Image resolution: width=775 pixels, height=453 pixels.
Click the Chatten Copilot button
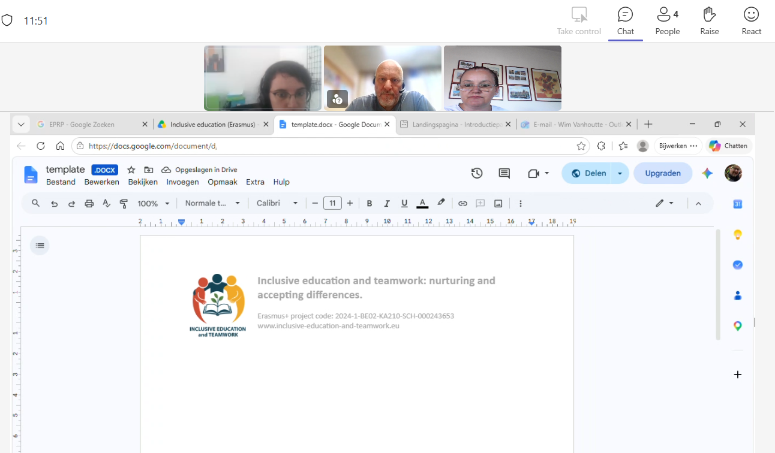pyautogui.click(x=728, y=146)
